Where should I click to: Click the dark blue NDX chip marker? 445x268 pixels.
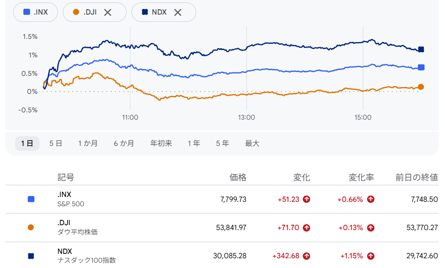pyautogui.click(x=145, y=12)
